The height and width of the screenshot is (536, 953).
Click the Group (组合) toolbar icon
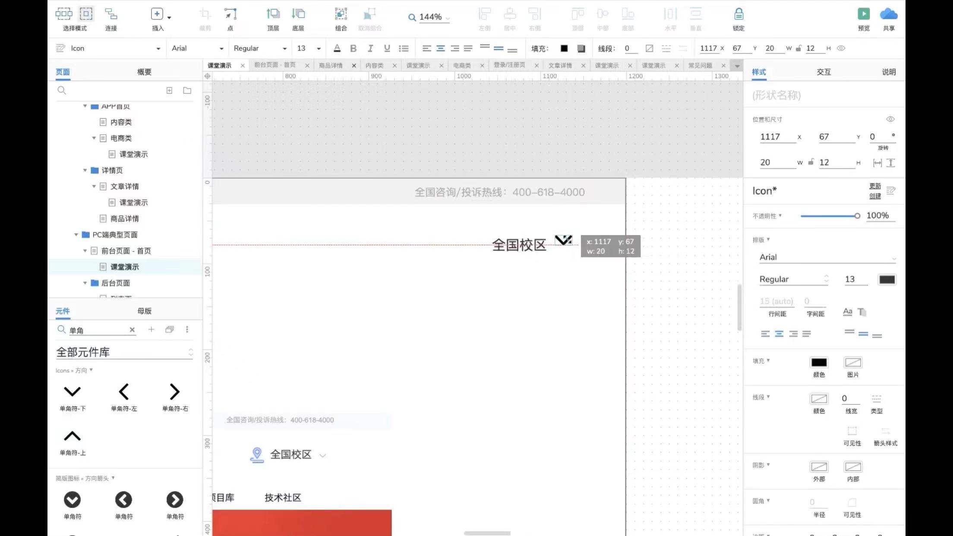pyautogui.click(x=341, y=14)
